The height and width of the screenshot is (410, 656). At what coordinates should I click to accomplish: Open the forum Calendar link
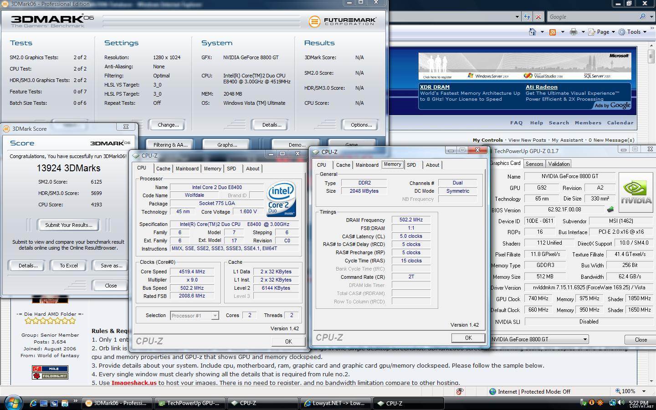(620, 123)
